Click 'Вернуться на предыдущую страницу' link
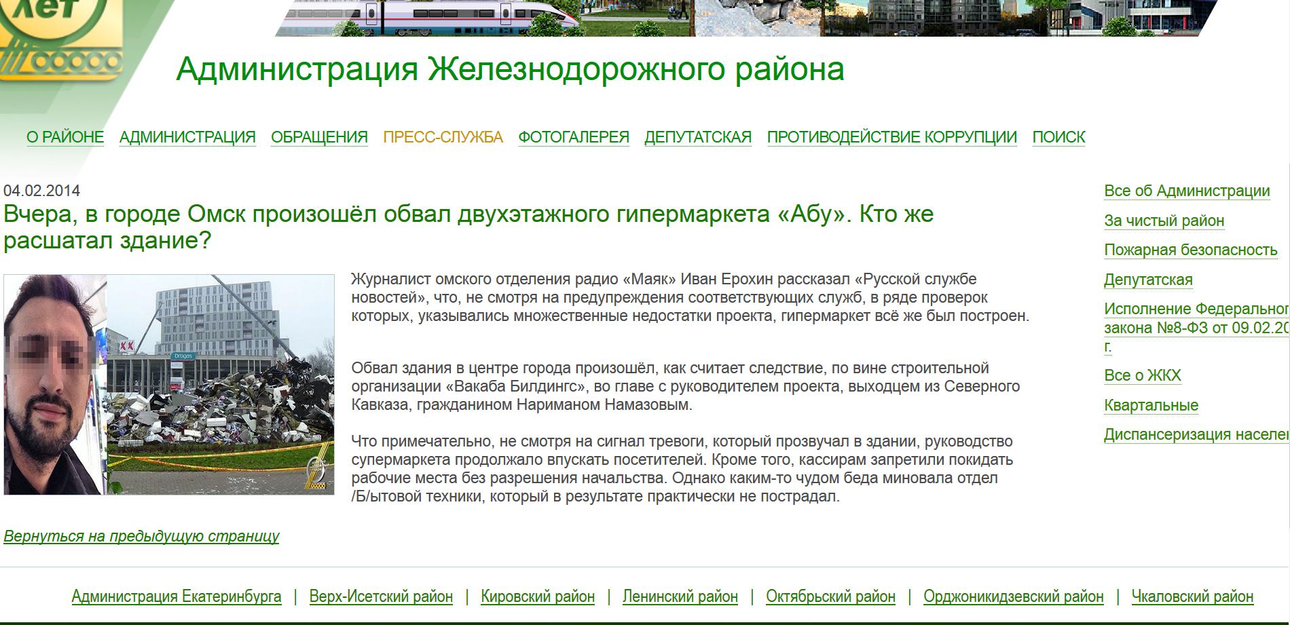Viewport: 1290px width, 625px height. pyautogui.click(x=141, y=536)
